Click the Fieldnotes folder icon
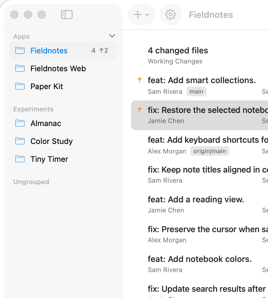This screenshot has width=268, height=298. (20, 51)
